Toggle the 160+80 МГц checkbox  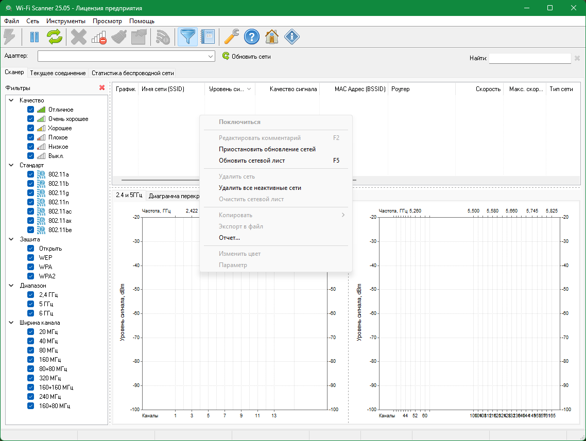(x=31, y=406)
